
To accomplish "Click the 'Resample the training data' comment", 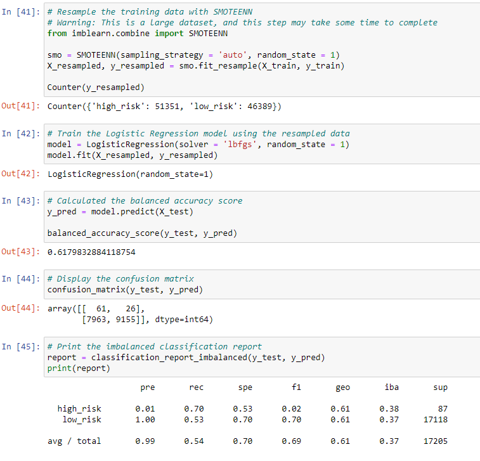I will (x=150, y=12).
